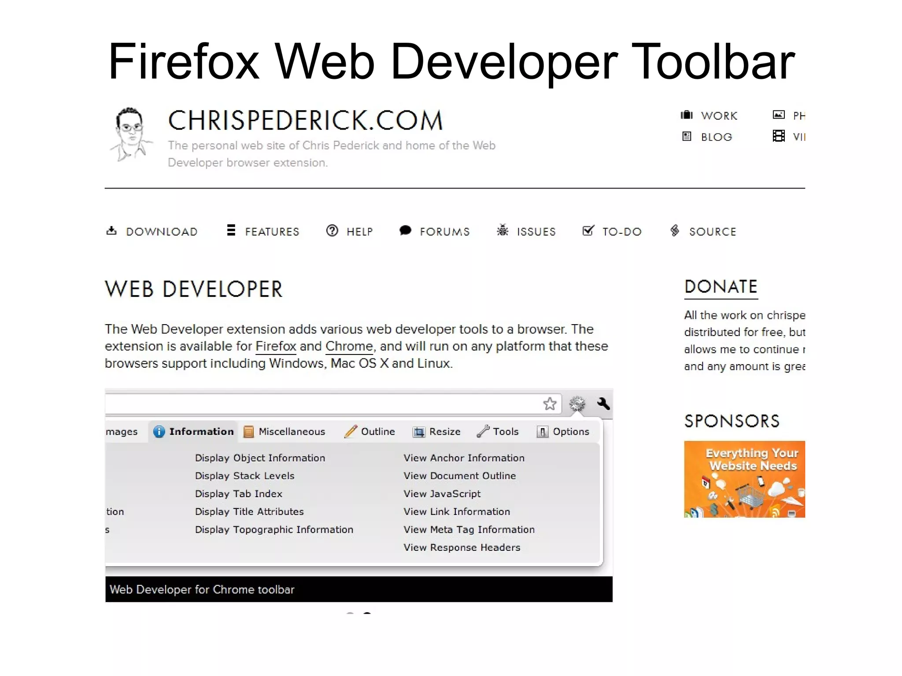
Task: Click Chris Pederick portrait sketch
Action: pyautogui.click(x=131, y=134)
